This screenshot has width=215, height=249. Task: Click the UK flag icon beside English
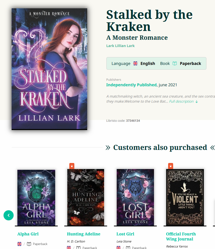135,63
